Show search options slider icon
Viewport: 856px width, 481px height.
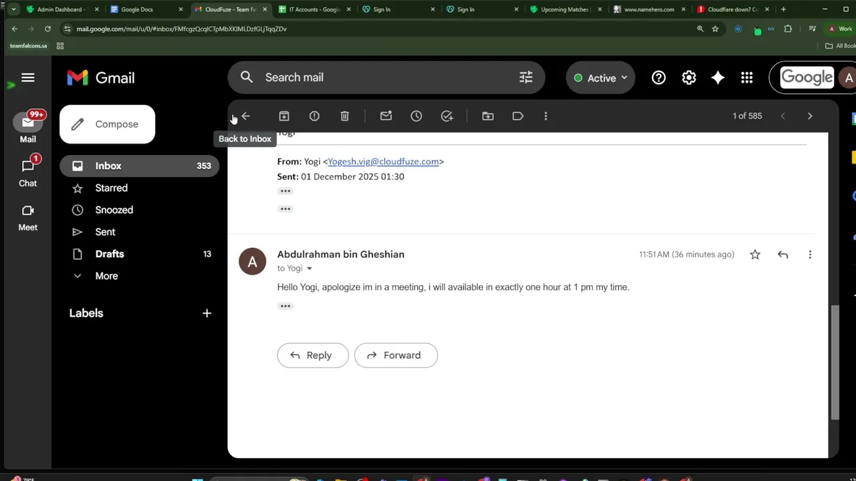tap(526, 77)
